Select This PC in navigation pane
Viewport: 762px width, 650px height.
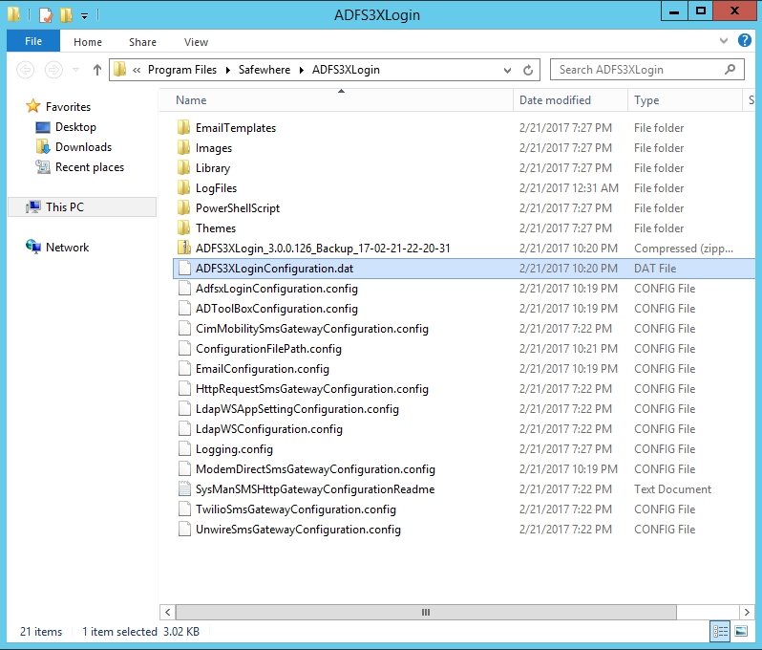coord(65,207)
